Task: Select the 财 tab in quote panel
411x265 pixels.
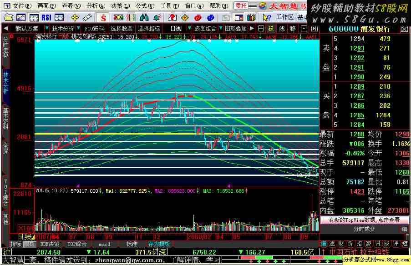Action: pos(341,244)
